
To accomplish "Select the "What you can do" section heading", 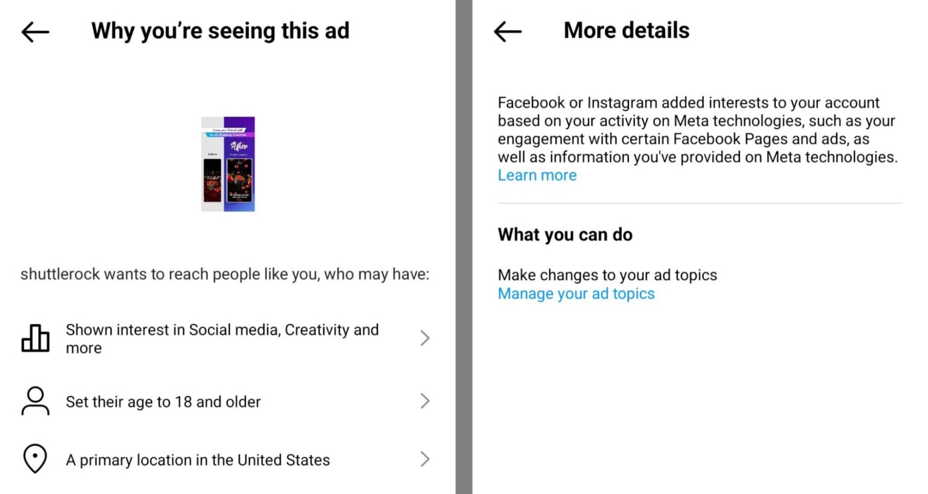I will 565,234.
